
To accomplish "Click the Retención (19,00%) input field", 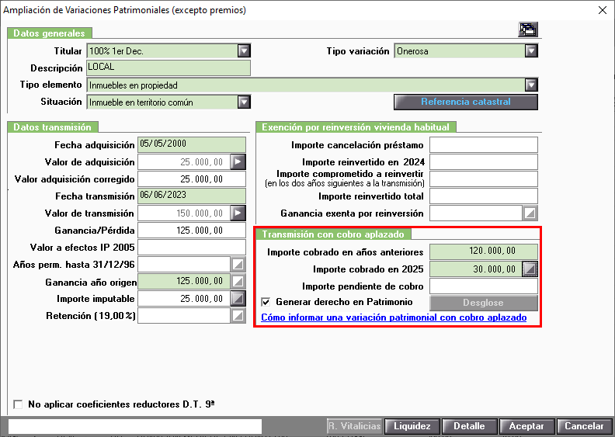I will click(184, 316).
